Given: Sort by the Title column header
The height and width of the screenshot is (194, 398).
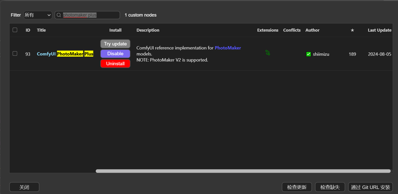Looking at the screenshot, I should pyautogui.click(x=41, y=30).
